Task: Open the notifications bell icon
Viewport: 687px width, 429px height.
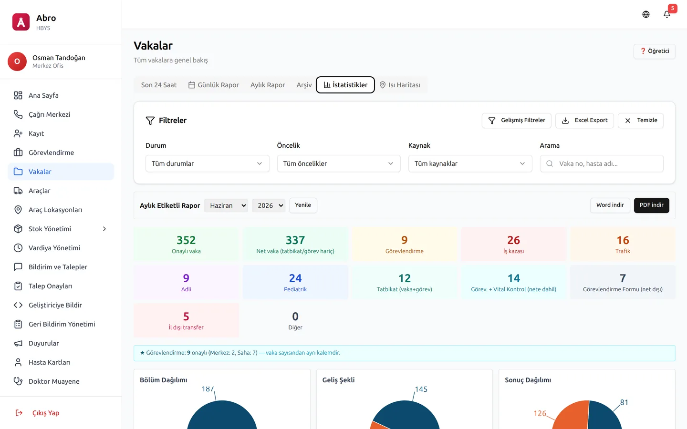Action: pos(667,14)
